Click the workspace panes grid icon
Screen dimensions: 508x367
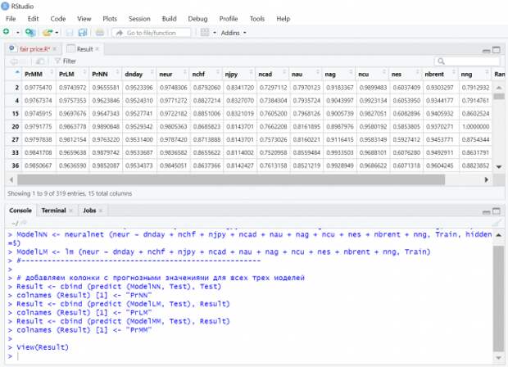click(205, 33)
